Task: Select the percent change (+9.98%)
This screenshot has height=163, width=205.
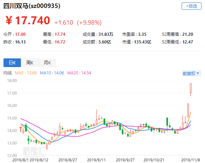Action: [89, 23]
